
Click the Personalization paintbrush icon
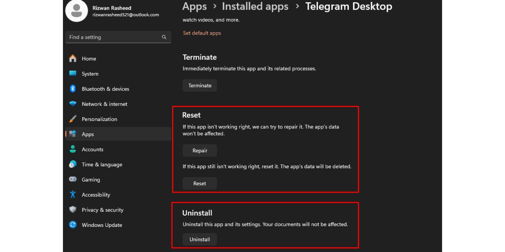pyautogui.click(x=73, y=119)
